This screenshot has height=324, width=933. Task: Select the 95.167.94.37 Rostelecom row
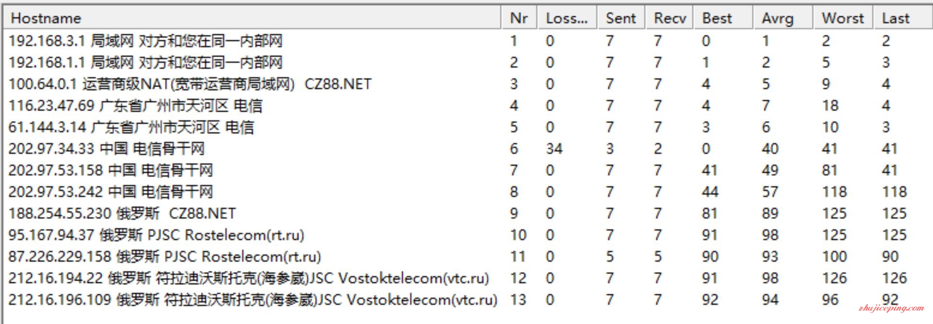pyautogui.click(x=466, y=235)
